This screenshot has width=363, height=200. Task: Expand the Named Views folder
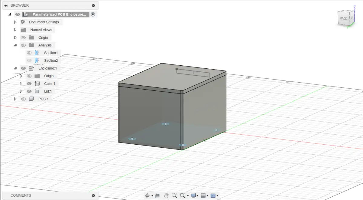coord(15,30)
